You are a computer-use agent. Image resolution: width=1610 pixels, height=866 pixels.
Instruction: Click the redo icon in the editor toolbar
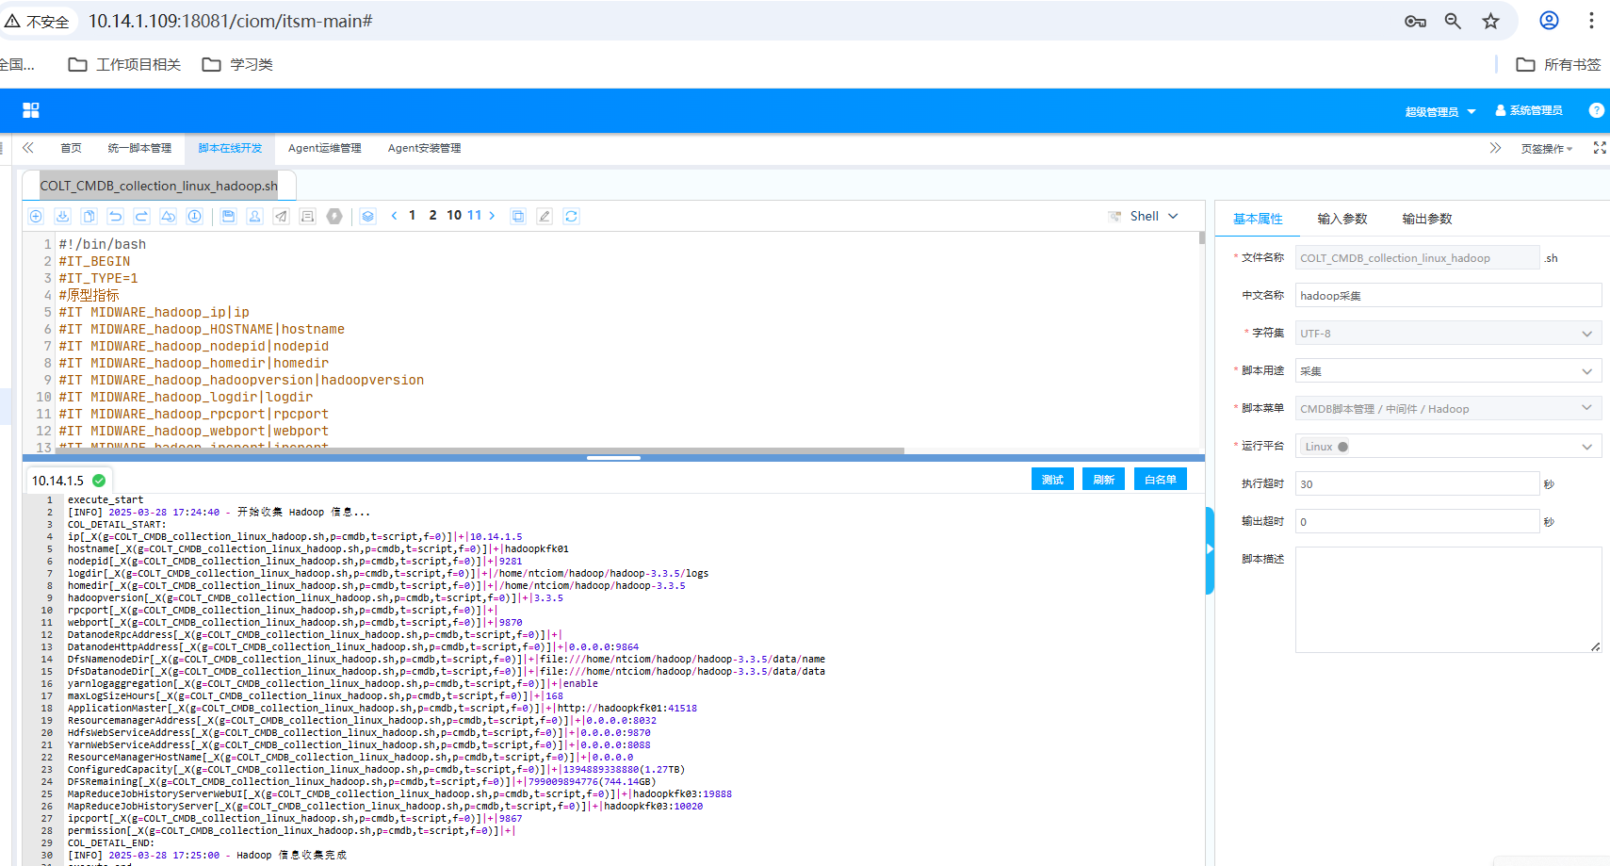point(141,216)
